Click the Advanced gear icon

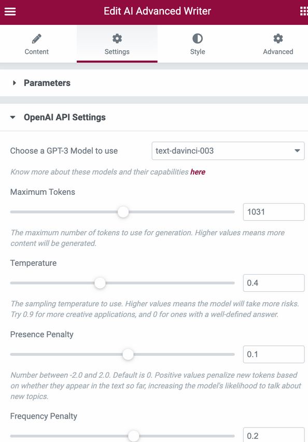pyautogui.click(x=278, y=39)
